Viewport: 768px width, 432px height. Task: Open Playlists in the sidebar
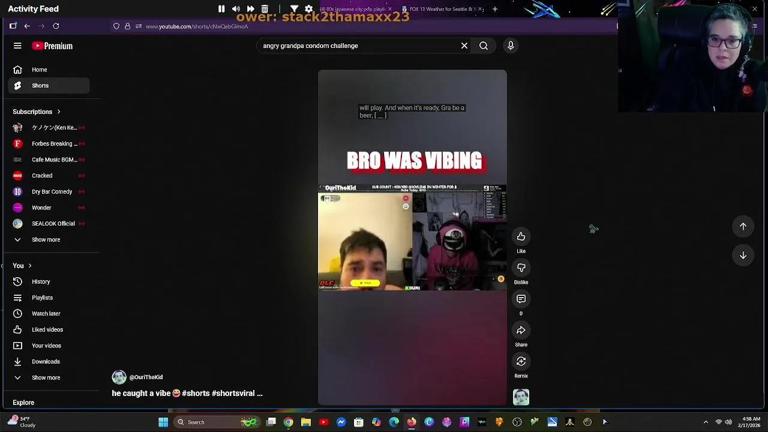[x=49, y=298]
